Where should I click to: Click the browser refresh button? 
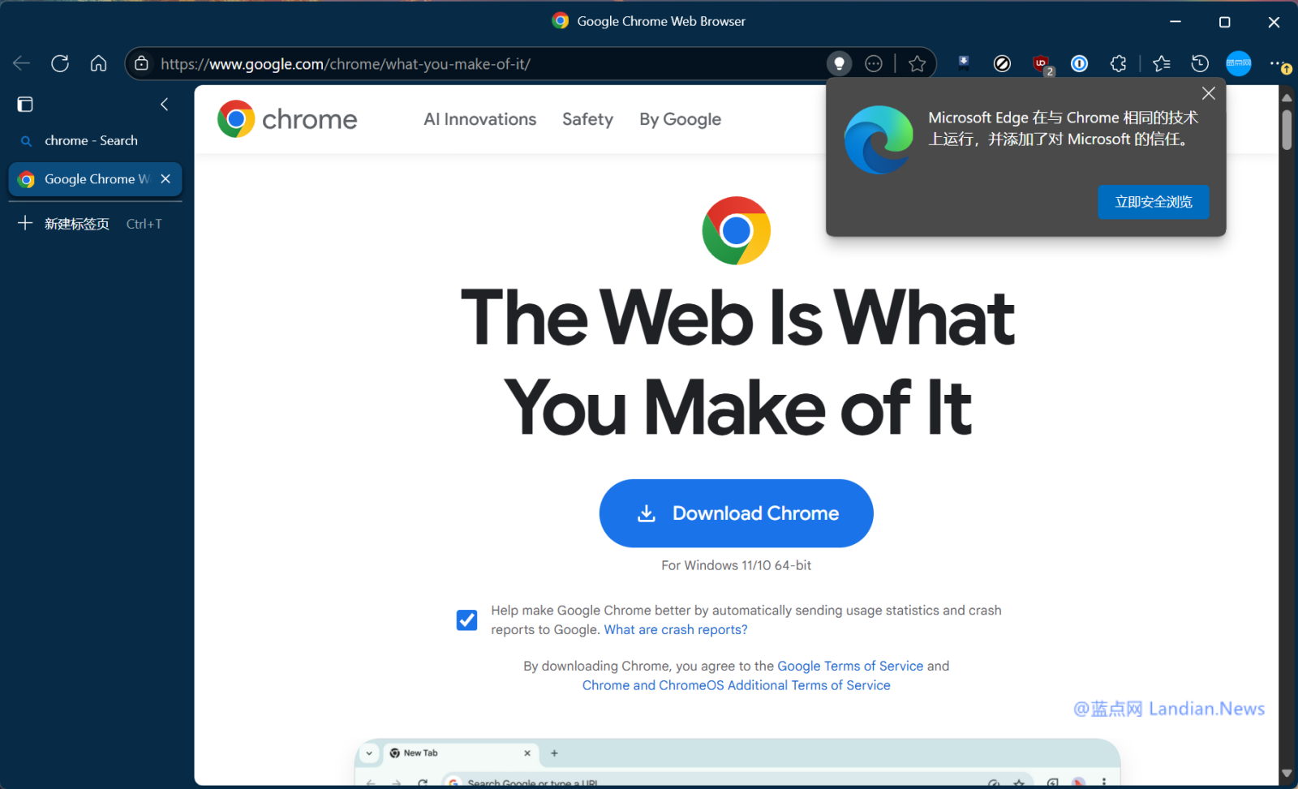[x=60, y=63]
